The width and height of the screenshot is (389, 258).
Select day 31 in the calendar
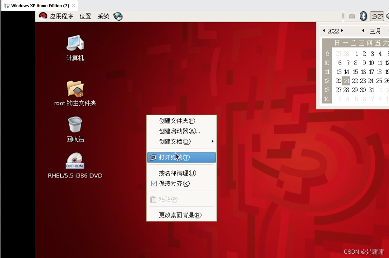[371, 90]
